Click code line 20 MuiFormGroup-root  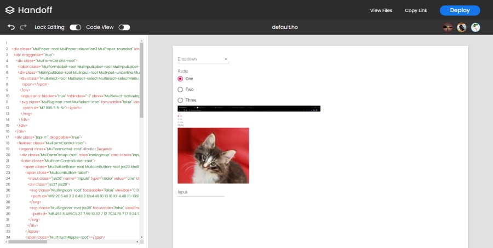(x=80, y=155)
